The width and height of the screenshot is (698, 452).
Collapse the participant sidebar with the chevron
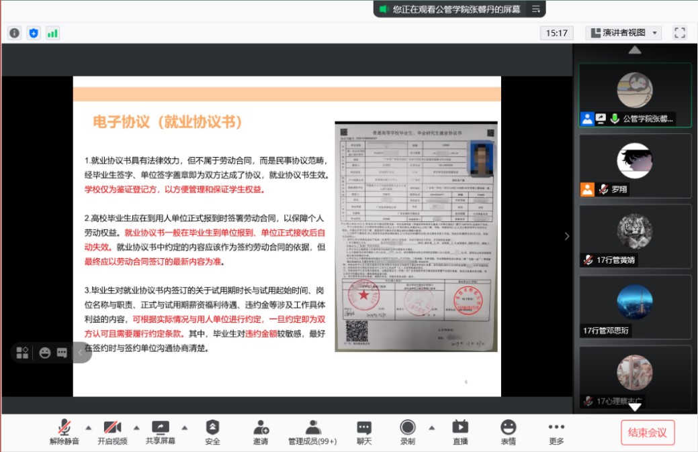[x=567, y=236]
